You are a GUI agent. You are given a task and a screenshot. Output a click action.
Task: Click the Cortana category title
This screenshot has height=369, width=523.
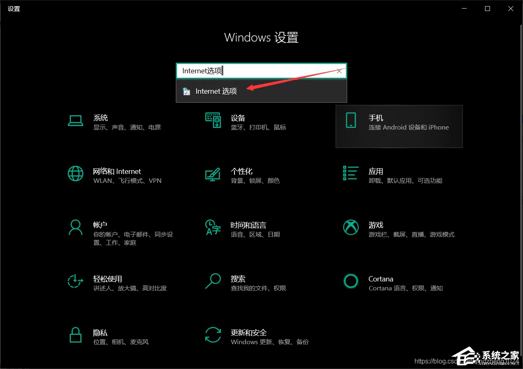[x=381, y=279]
